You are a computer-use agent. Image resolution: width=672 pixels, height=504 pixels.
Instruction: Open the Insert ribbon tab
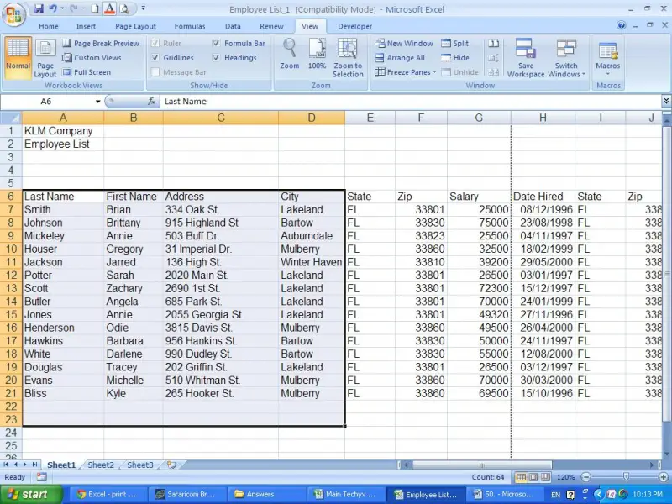pos(87,26)
